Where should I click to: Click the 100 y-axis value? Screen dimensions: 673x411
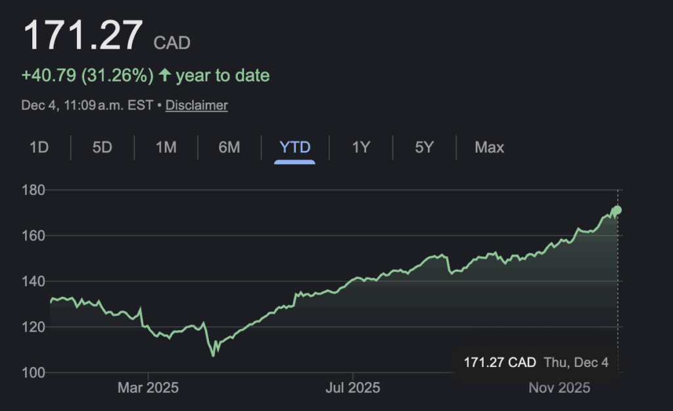point(33,373)
